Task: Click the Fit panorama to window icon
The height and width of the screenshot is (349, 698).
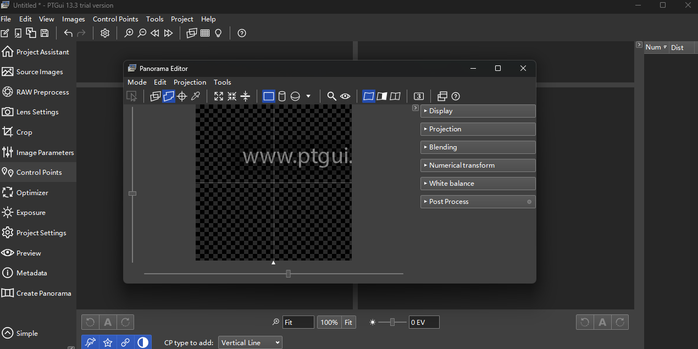Action: point(218,96)
